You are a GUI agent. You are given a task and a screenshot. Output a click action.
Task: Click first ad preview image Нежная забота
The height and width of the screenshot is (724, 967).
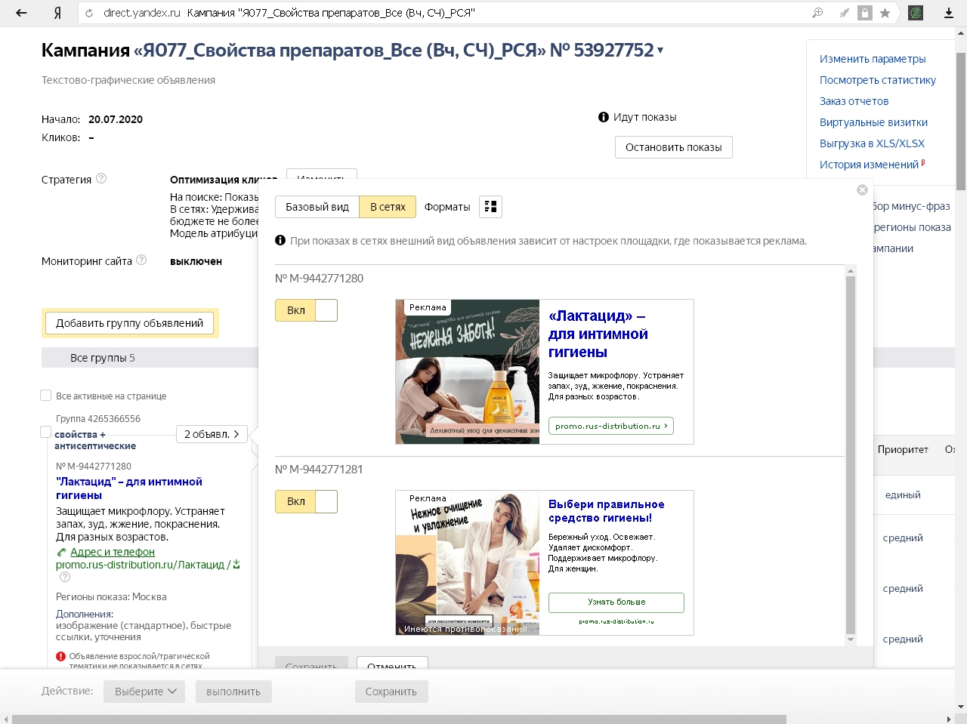pos(468,372)
